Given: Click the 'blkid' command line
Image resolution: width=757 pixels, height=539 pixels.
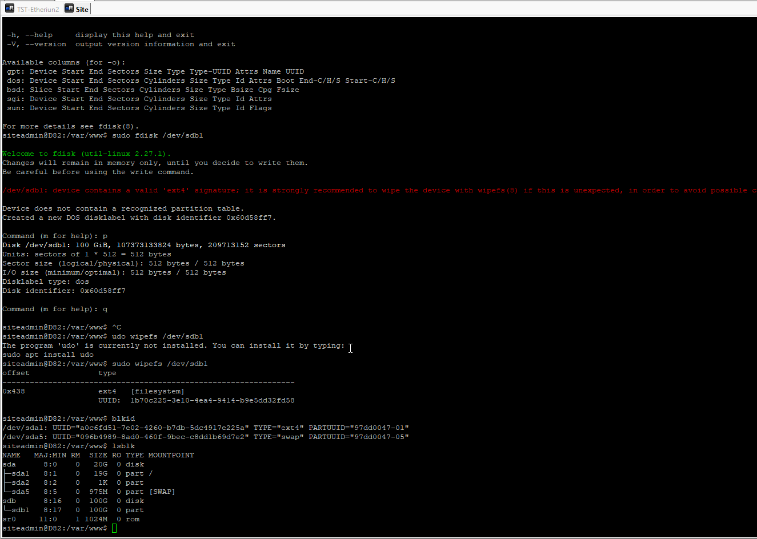Looking at the screenshot, I should pyautogui.click(x=69, y=419).
